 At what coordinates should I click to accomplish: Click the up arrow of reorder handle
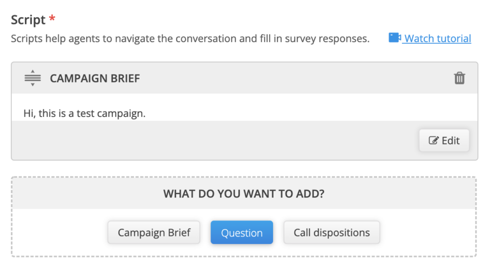click(32, 72)
